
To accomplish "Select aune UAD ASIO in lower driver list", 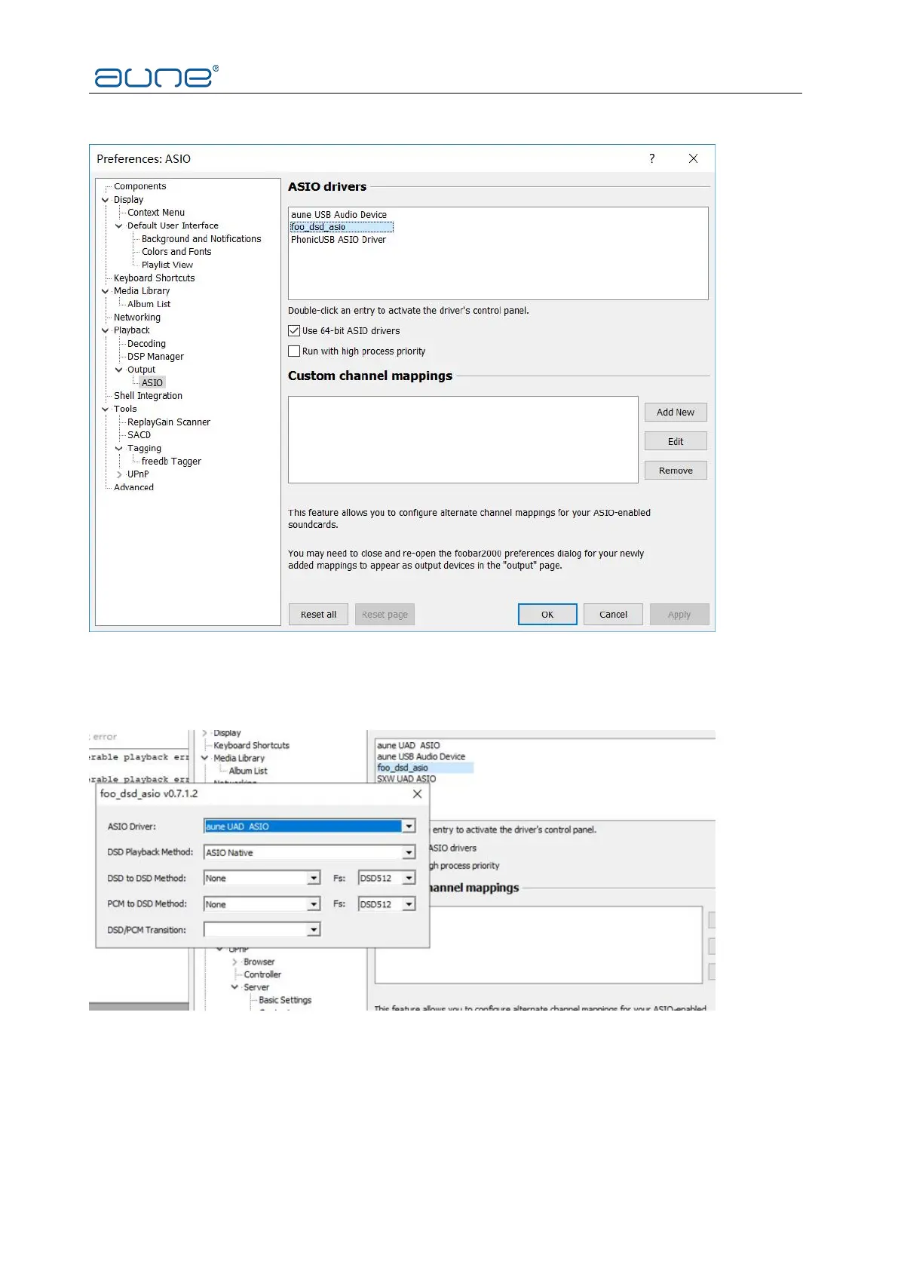I will 408,745.
